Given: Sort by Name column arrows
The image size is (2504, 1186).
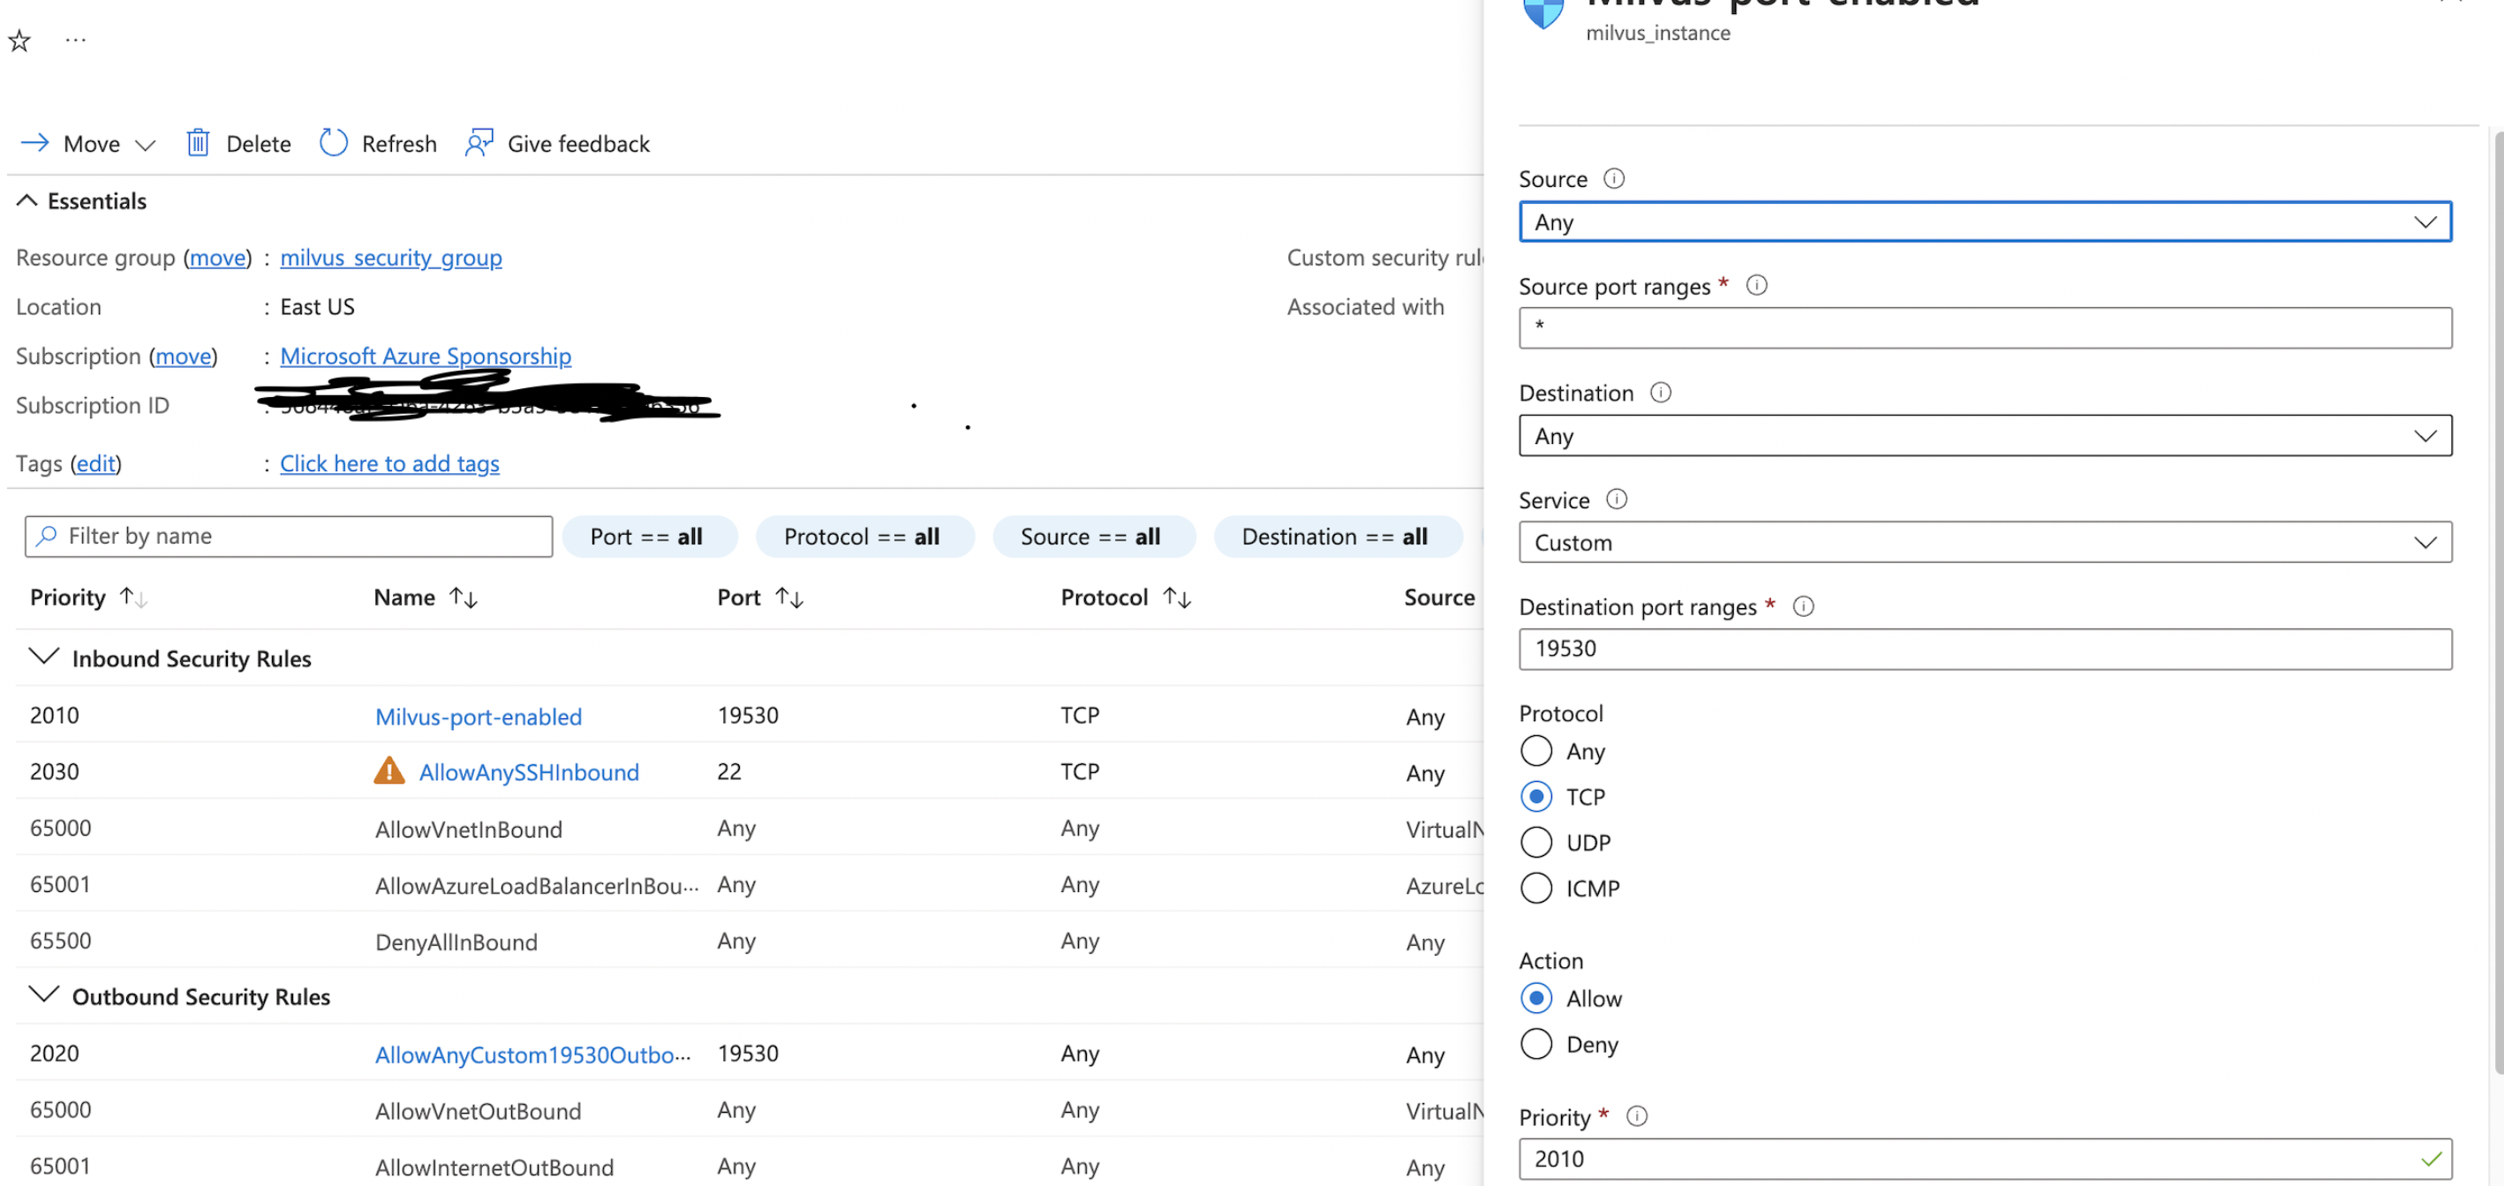Looking at the screenshot, I should [464, 597].
